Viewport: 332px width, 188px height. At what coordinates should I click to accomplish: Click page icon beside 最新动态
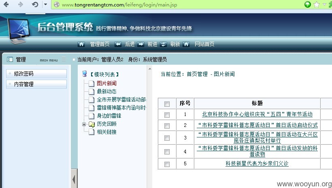pyautogui.click(x=92, y=91)
